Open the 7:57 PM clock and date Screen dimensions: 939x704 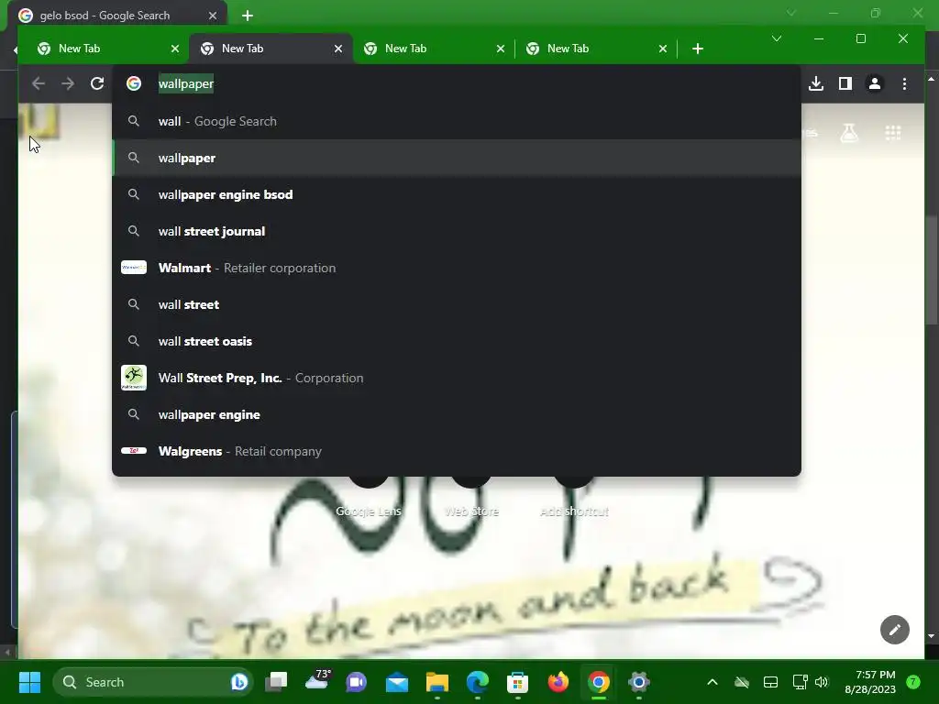tap(869, 682)
